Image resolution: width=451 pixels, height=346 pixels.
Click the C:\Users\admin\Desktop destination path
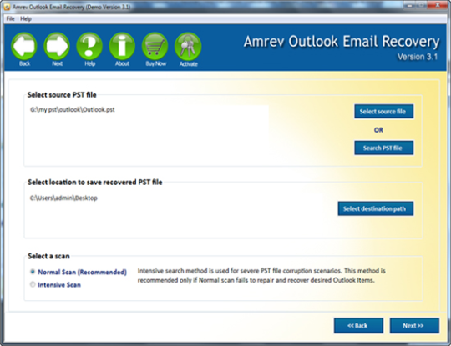[x=63, y=198]
